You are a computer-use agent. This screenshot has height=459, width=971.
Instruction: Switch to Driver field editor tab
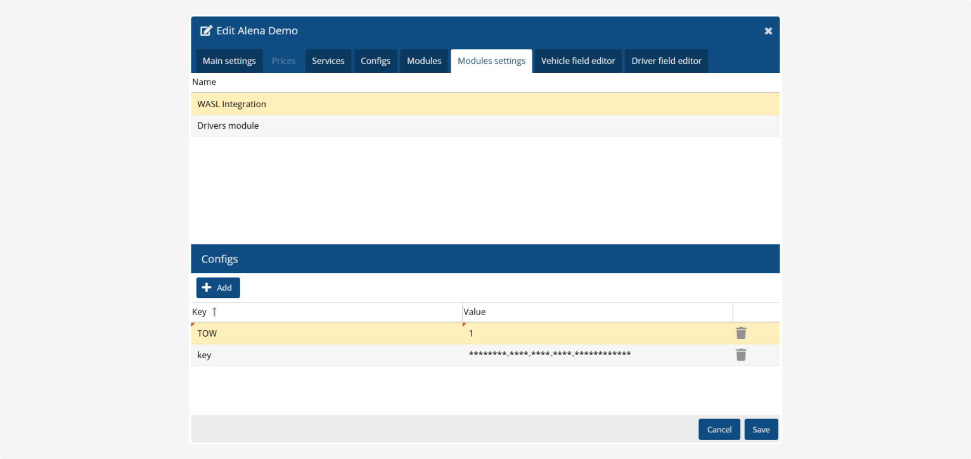coord(666,61)
